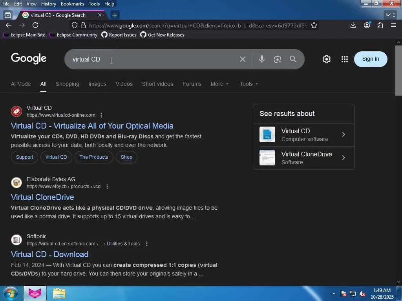Open the Virtual CloneDrive result link
The width and height of the screenshot is (402, 301).
42,198
